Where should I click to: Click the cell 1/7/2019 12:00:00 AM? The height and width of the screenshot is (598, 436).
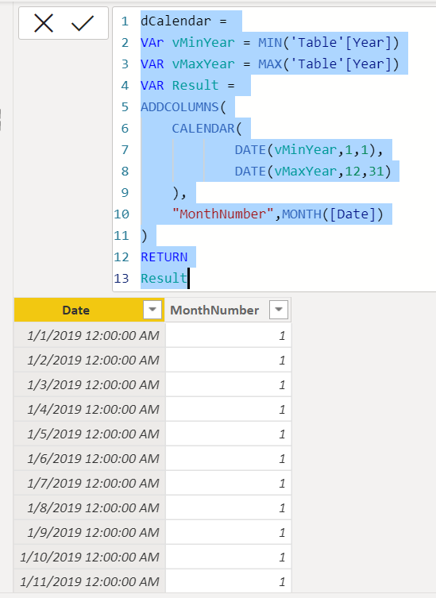click(x=90, y=483)
